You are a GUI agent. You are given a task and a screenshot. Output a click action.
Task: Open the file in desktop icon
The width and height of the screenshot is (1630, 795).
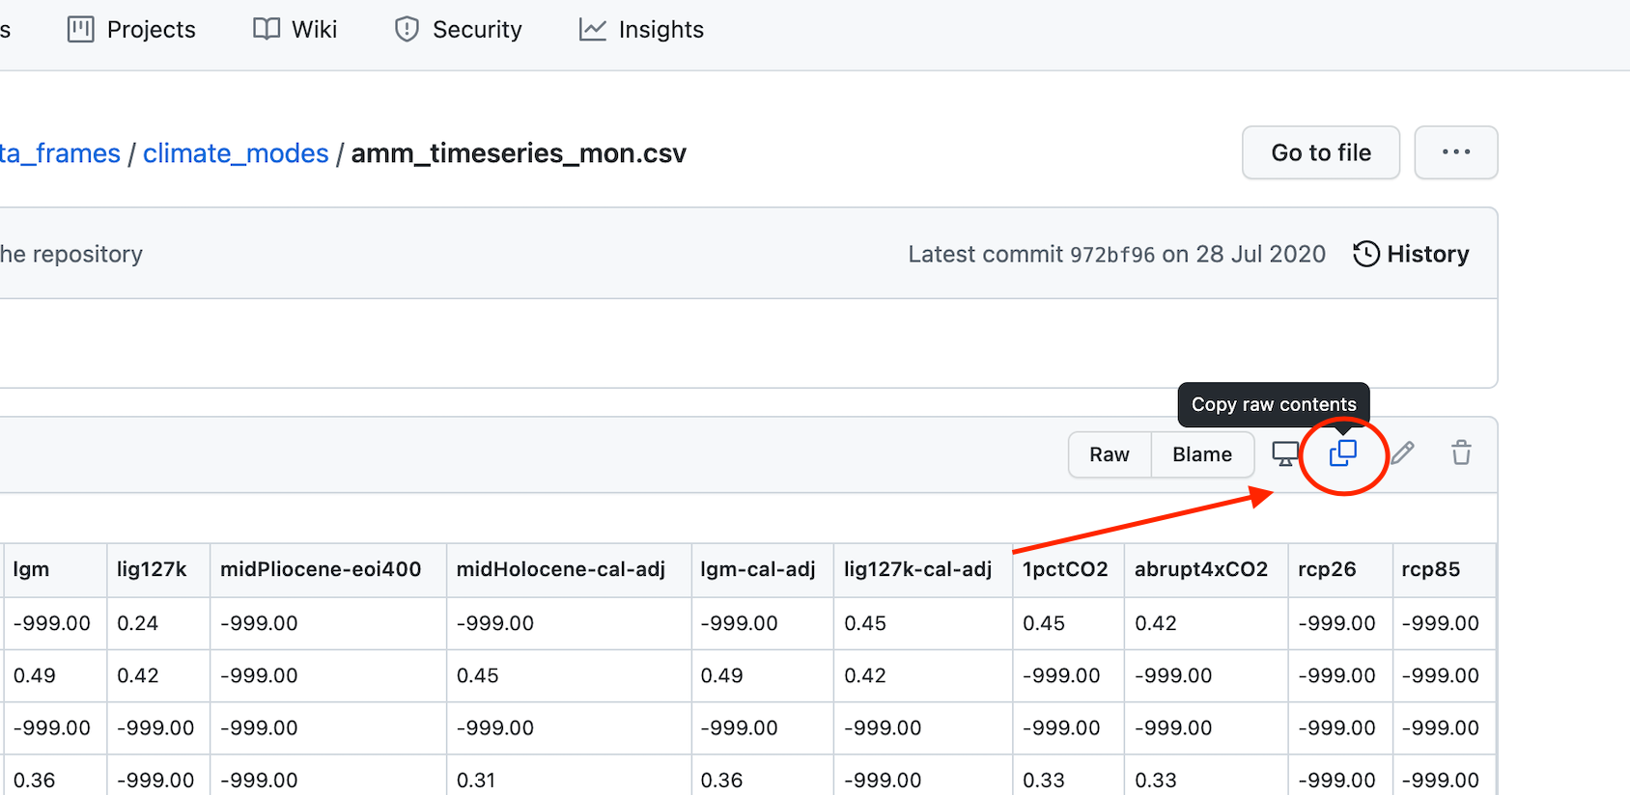[x=1285, y=453]
